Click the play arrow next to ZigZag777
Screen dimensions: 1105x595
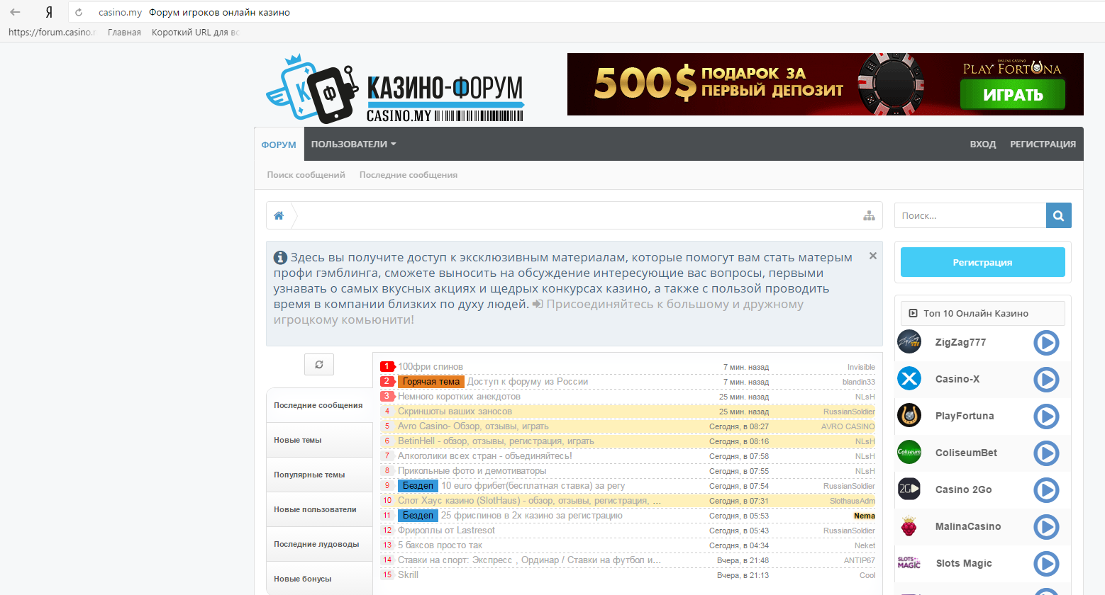1046,343
